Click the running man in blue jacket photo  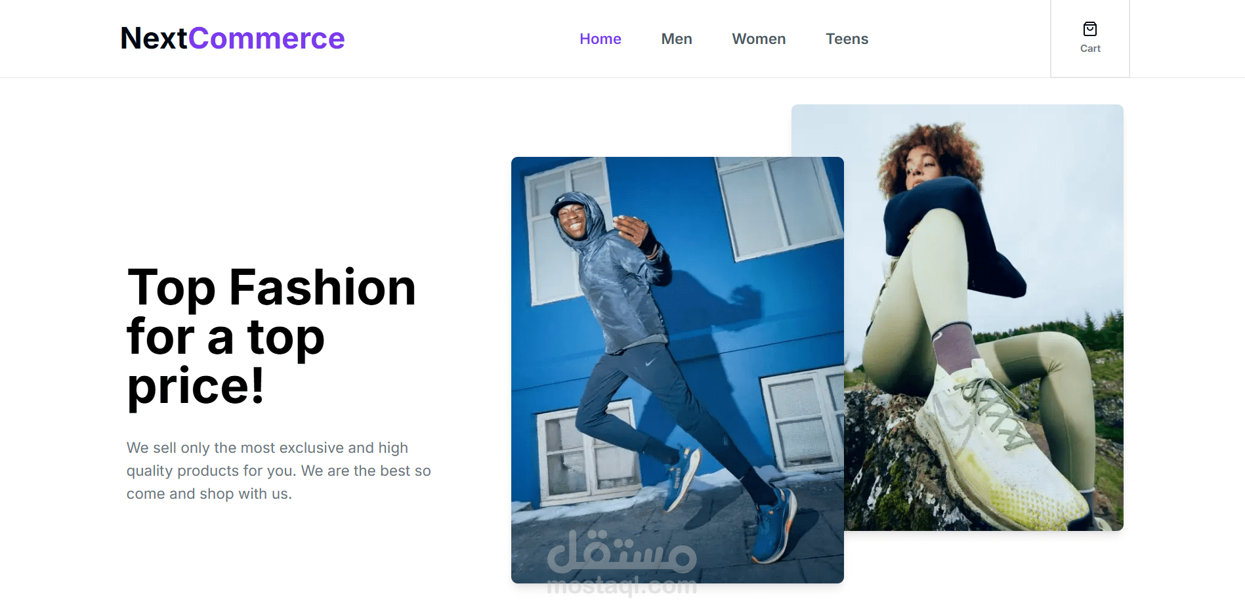677,369
